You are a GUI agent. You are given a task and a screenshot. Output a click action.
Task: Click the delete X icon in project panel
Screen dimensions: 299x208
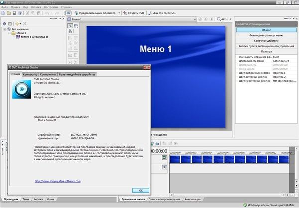(x=25, y=23)
